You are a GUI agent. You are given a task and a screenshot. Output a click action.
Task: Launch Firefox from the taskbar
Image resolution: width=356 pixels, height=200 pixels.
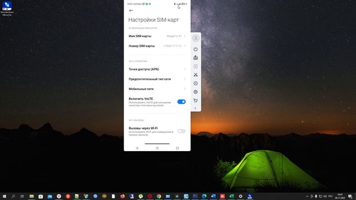[x=122, y=196]
